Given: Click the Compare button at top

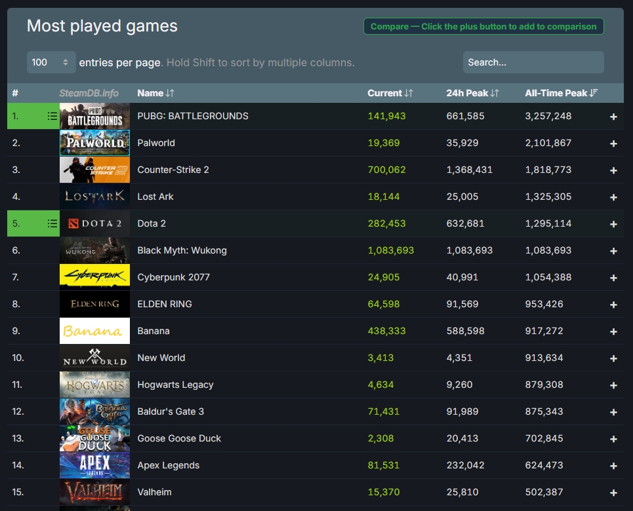Looking at the screenshot, I should 483,27.
